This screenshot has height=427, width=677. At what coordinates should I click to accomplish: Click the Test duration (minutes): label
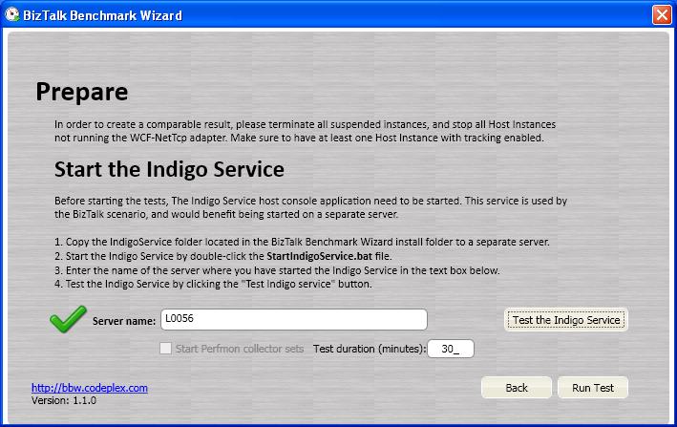(370, 349)
